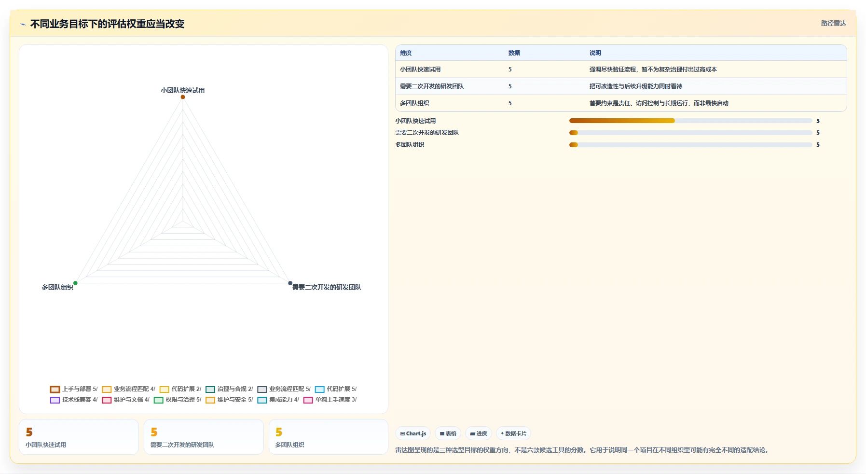Toggle 业务流程匹配 5/ legend item
This screenshot has width=866, height=474.
pyautogui.click(x=284, y=389)
